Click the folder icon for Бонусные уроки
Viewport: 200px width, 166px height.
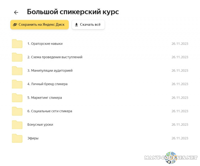pos(17,125)
